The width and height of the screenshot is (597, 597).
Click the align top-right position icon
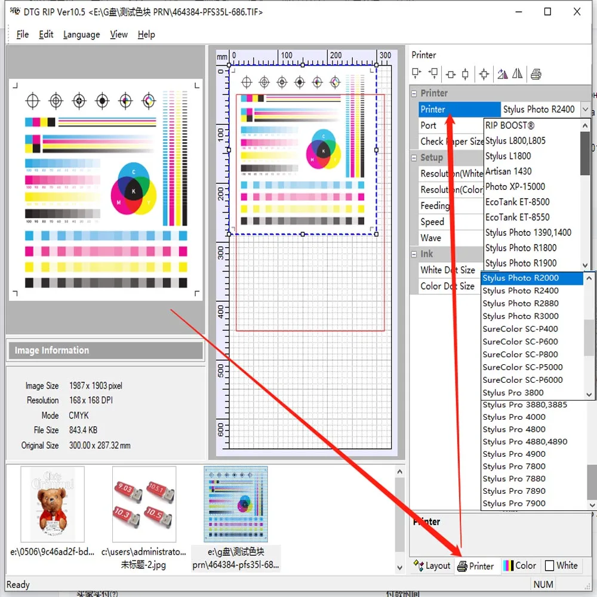click(x=433, y=74)
